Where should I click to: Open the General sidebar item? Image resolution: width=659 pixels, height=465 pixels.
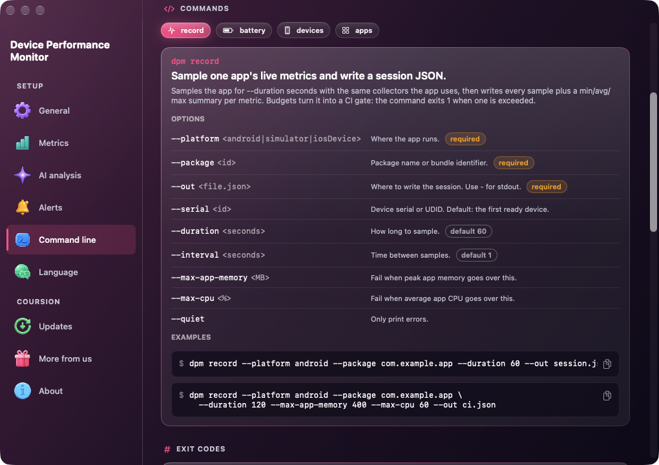(71, 110)
